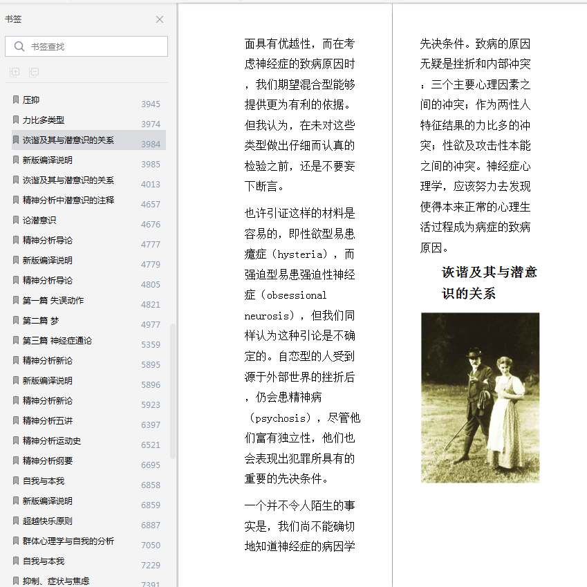The width and height of the screenshot is (587, 587).
Task: Click the search magnifier icon in bookmark search
Action: tap(19, 46)
